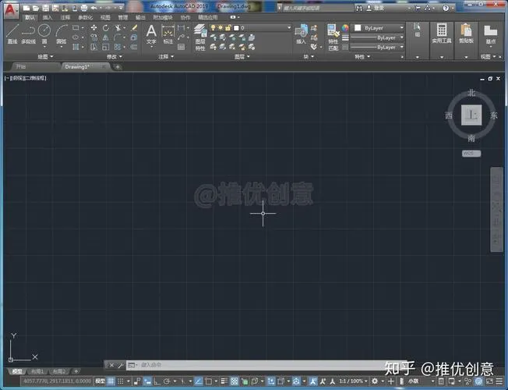Viewport: 508px width, 390px height.
Task: Click the Plot (print) icon in quick access toolbar
Action: coord(83,8)
